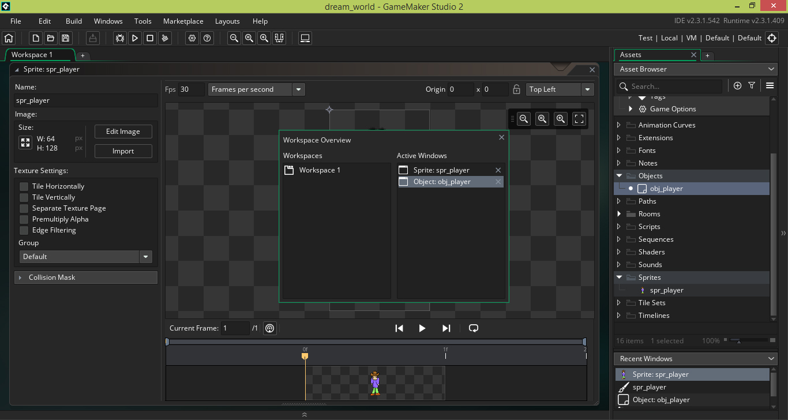Open Game Options gear in the toolbar
788x420 pixels.
click(192, 38)
